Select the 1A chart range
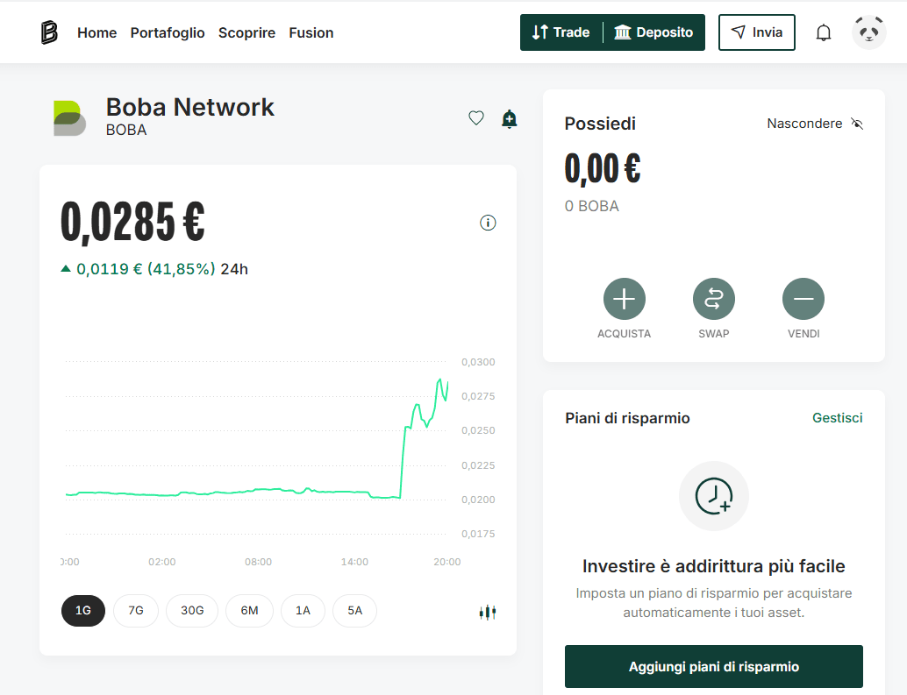The image size is (907, 695). (304, 611)
